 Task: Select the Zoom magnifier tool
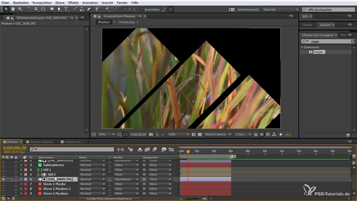(x=20, y=9)
